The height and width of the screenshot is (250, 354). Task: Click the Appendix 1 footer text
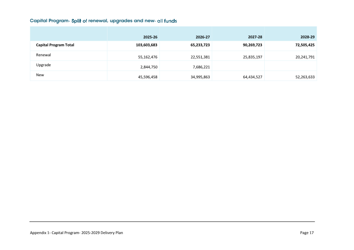click(76, 233)
